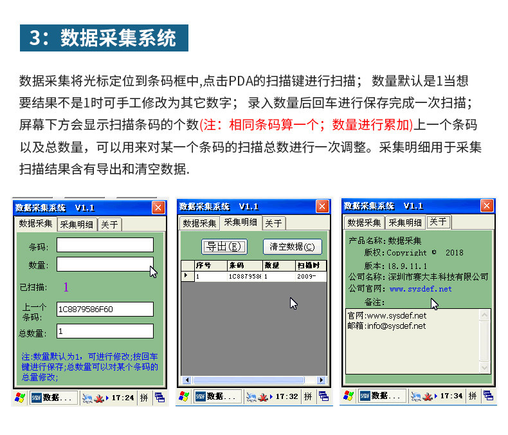
Task: Focus the 数量 quantity input field
Action: [x=105, y=264]
